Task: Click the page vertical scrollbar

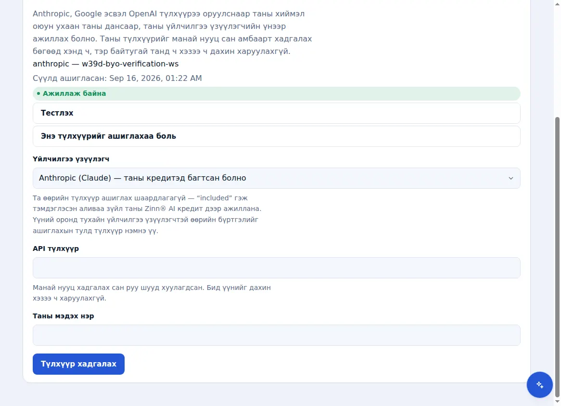Action: [557, 256]
